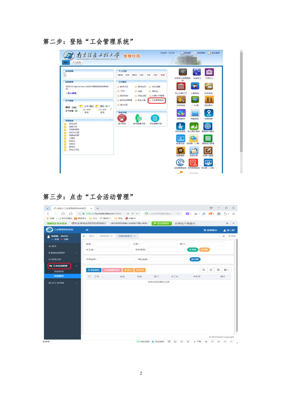This screenshot has height=399, width=282.
Task: Click the 教师健康日报 health report icon
Action: (138, 119)
